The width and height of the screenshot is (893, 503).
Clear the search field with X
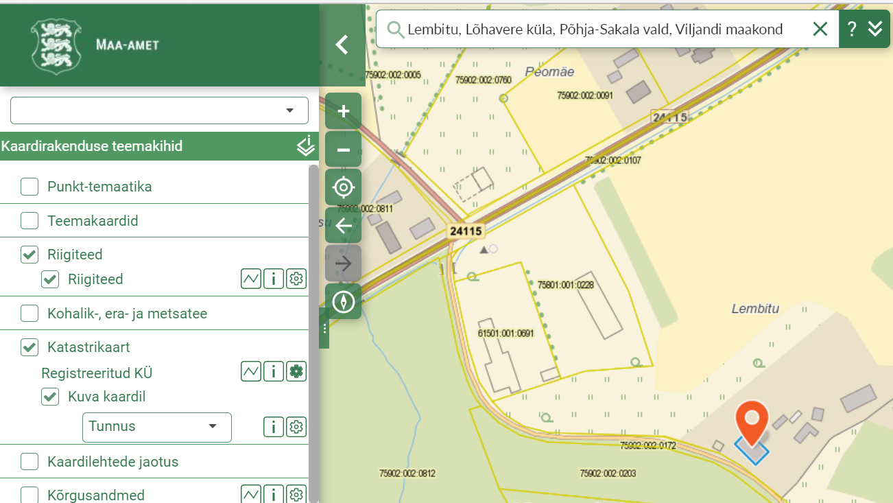coord(820,29)
